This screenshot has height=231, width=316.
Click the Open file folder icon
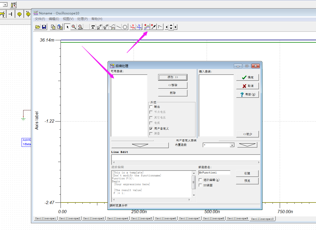click(x=38, y=27)
